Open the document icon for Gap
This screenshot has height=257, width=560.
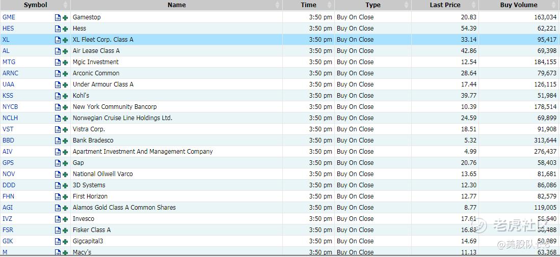tap(58, 163)
